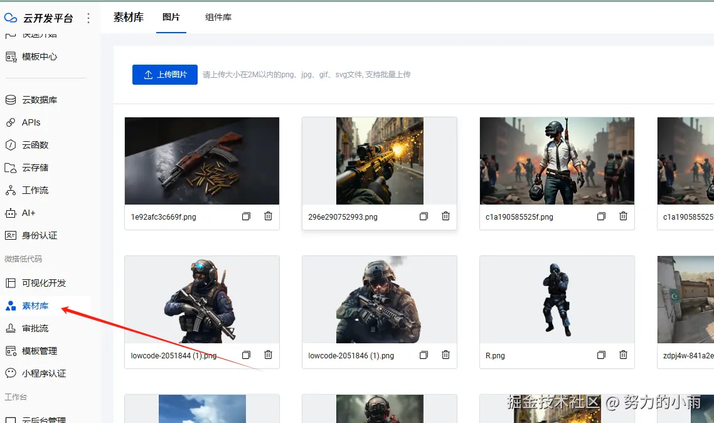Copy icon for lowcode-2051846 (1).png
Viewport: 714px width, 423px height.
pos(424,355)
